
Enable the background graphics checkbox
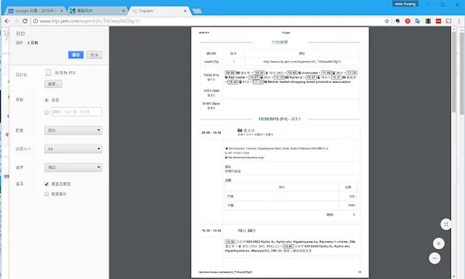point(46,194)
